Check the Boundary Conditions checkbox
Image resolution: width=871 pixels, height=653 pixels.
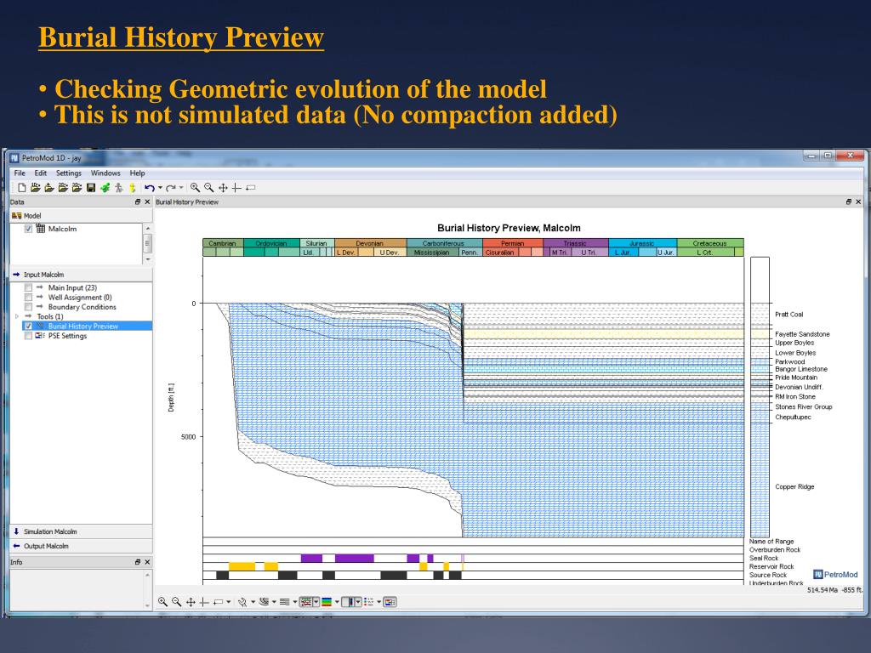[x=28, y=306]
